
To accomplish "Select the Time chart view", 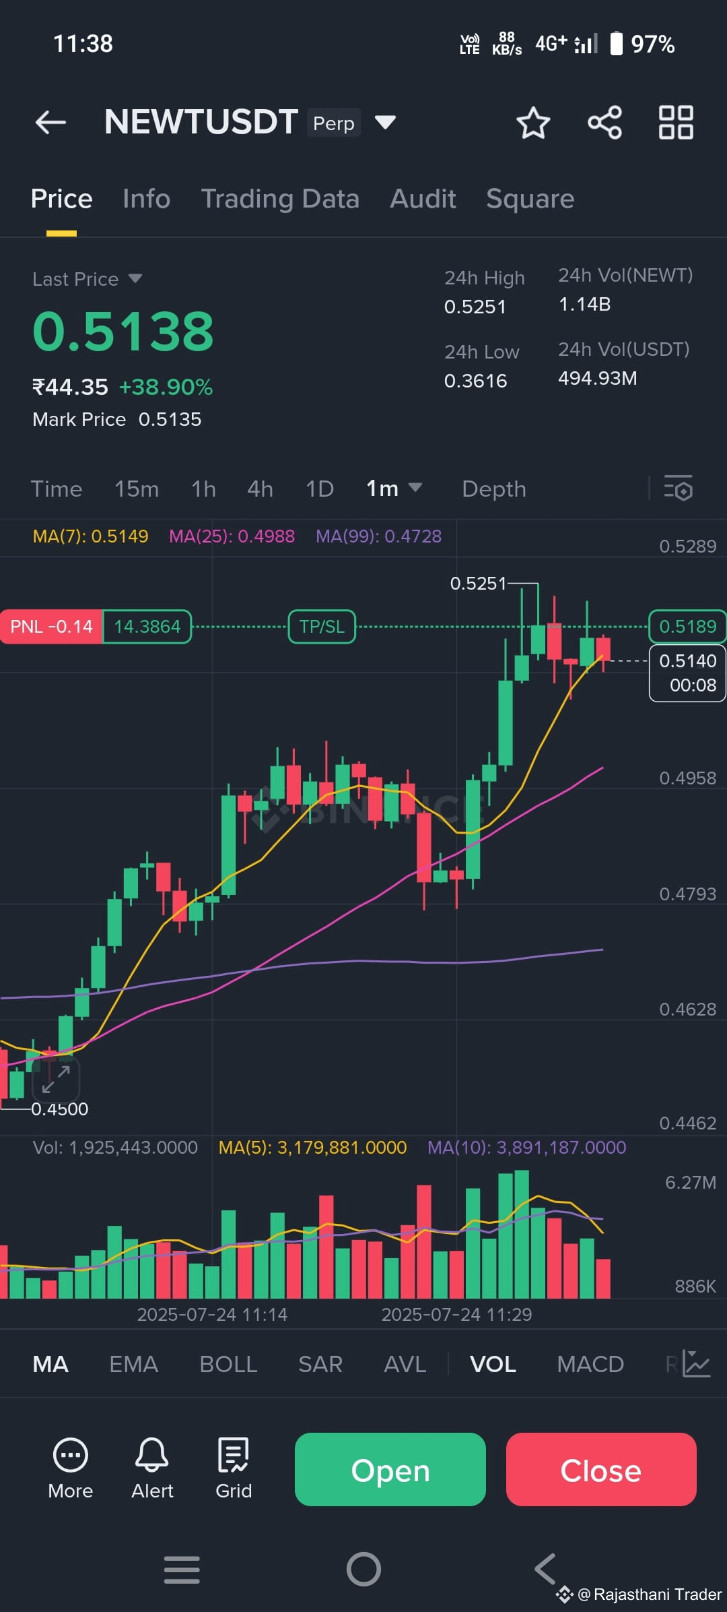I will pos(57,489).
